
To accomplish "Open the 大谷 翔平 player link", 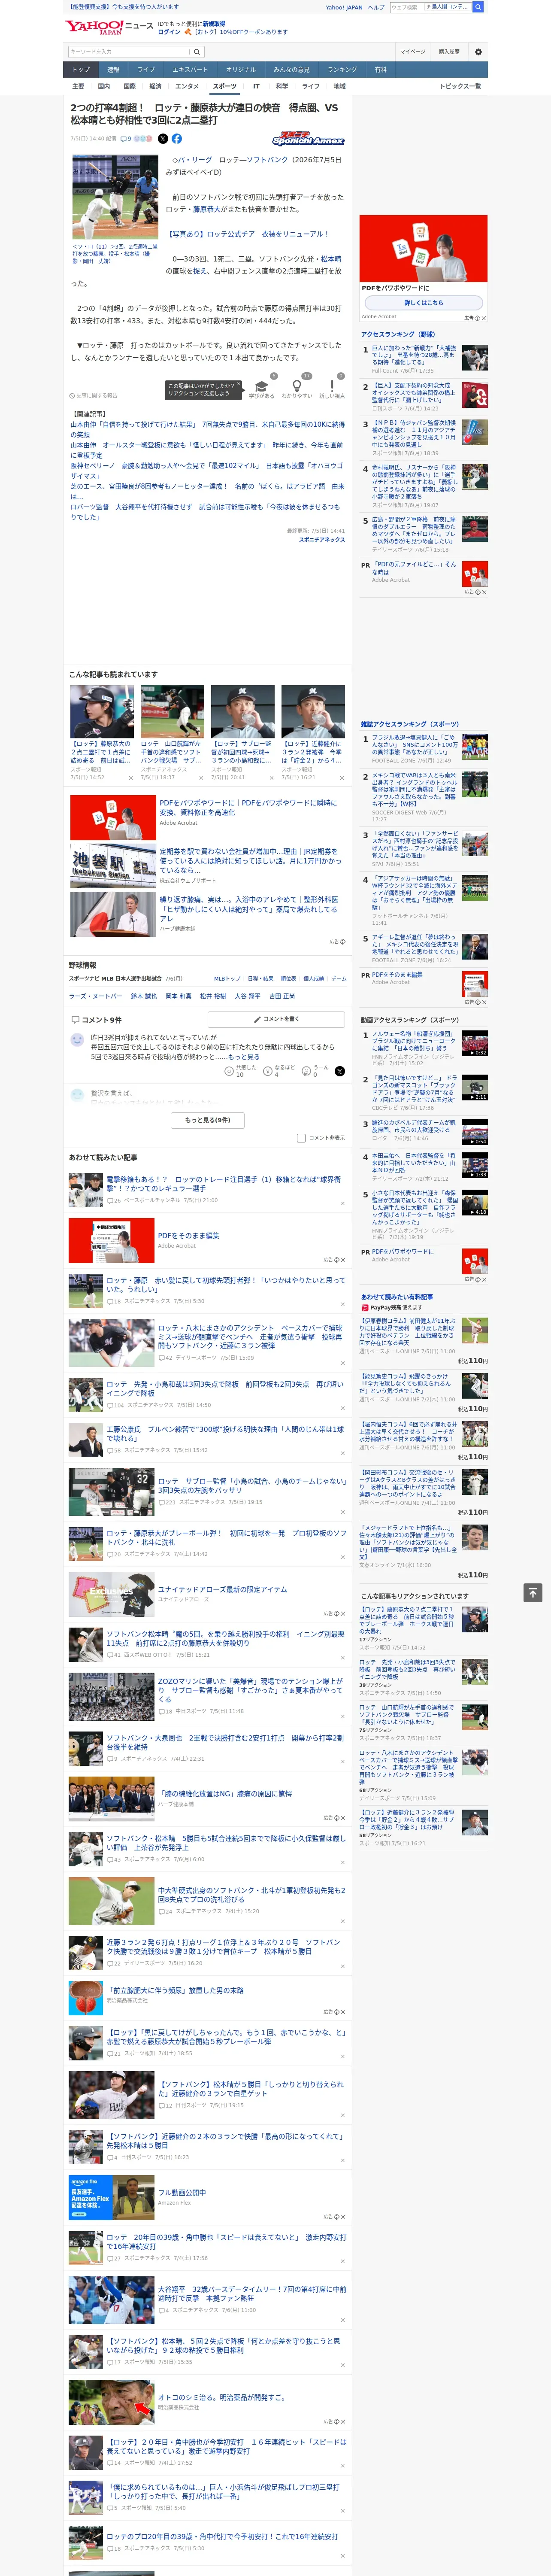I will click(247, 996).
